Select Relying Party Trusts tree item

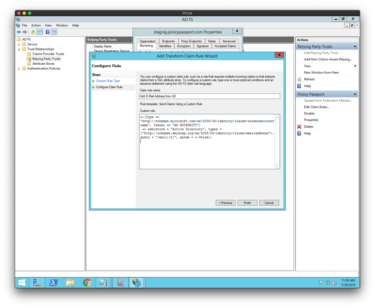[x=46, y=59]
